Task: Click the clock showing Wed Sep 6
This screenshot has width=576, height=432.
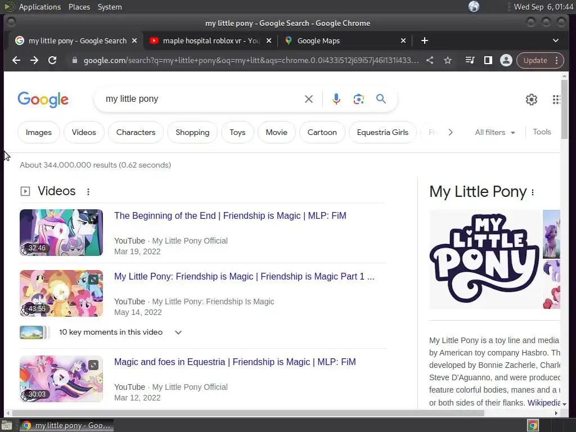Action: [544, 7]
